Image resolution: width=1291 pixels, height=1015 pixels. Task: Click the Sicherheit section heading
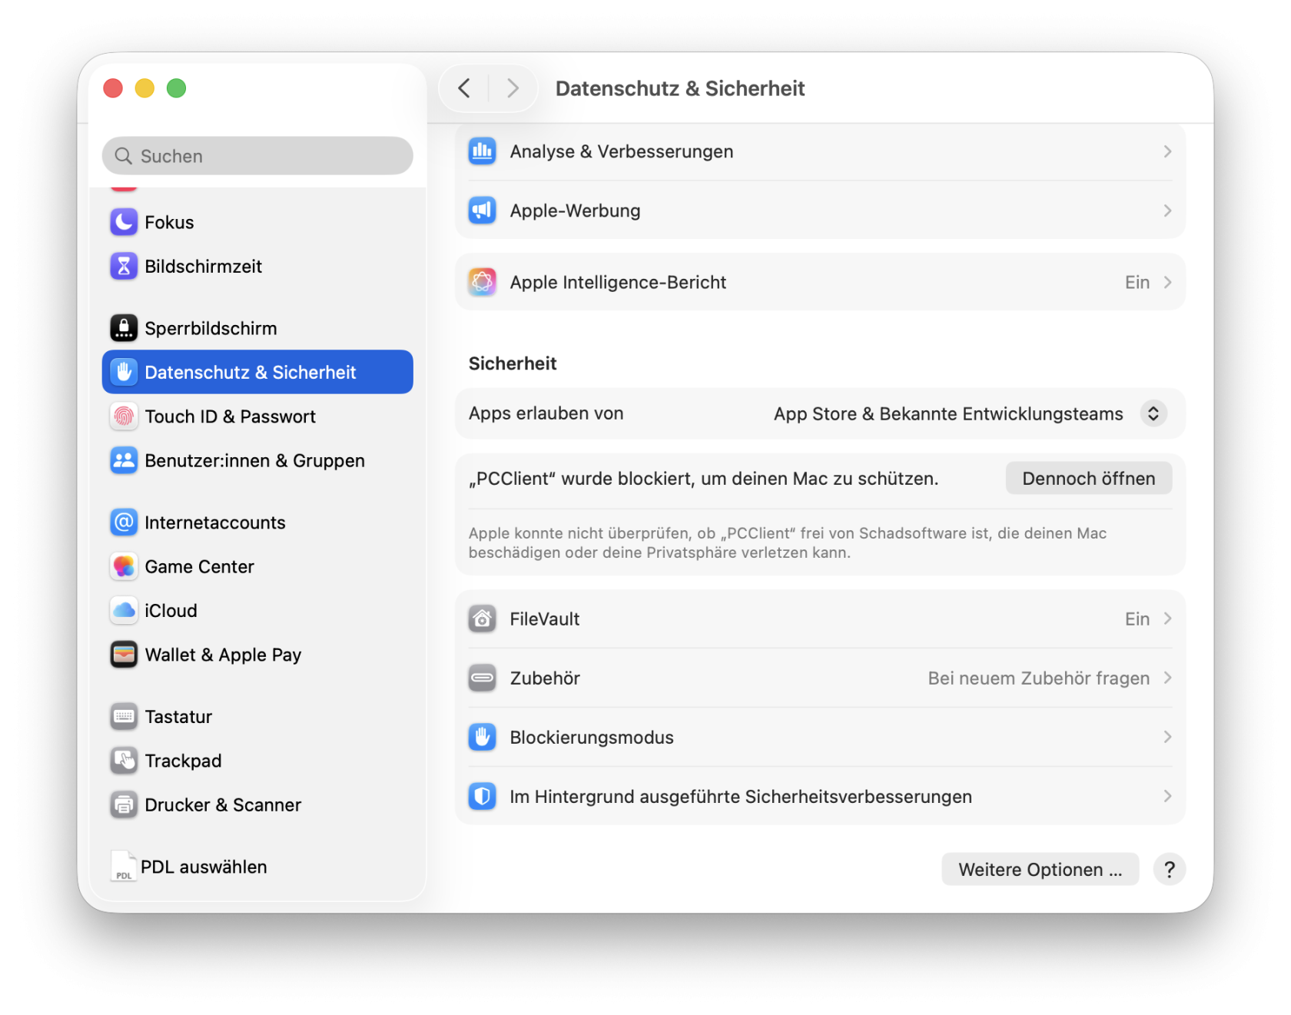tap(513, 363)
